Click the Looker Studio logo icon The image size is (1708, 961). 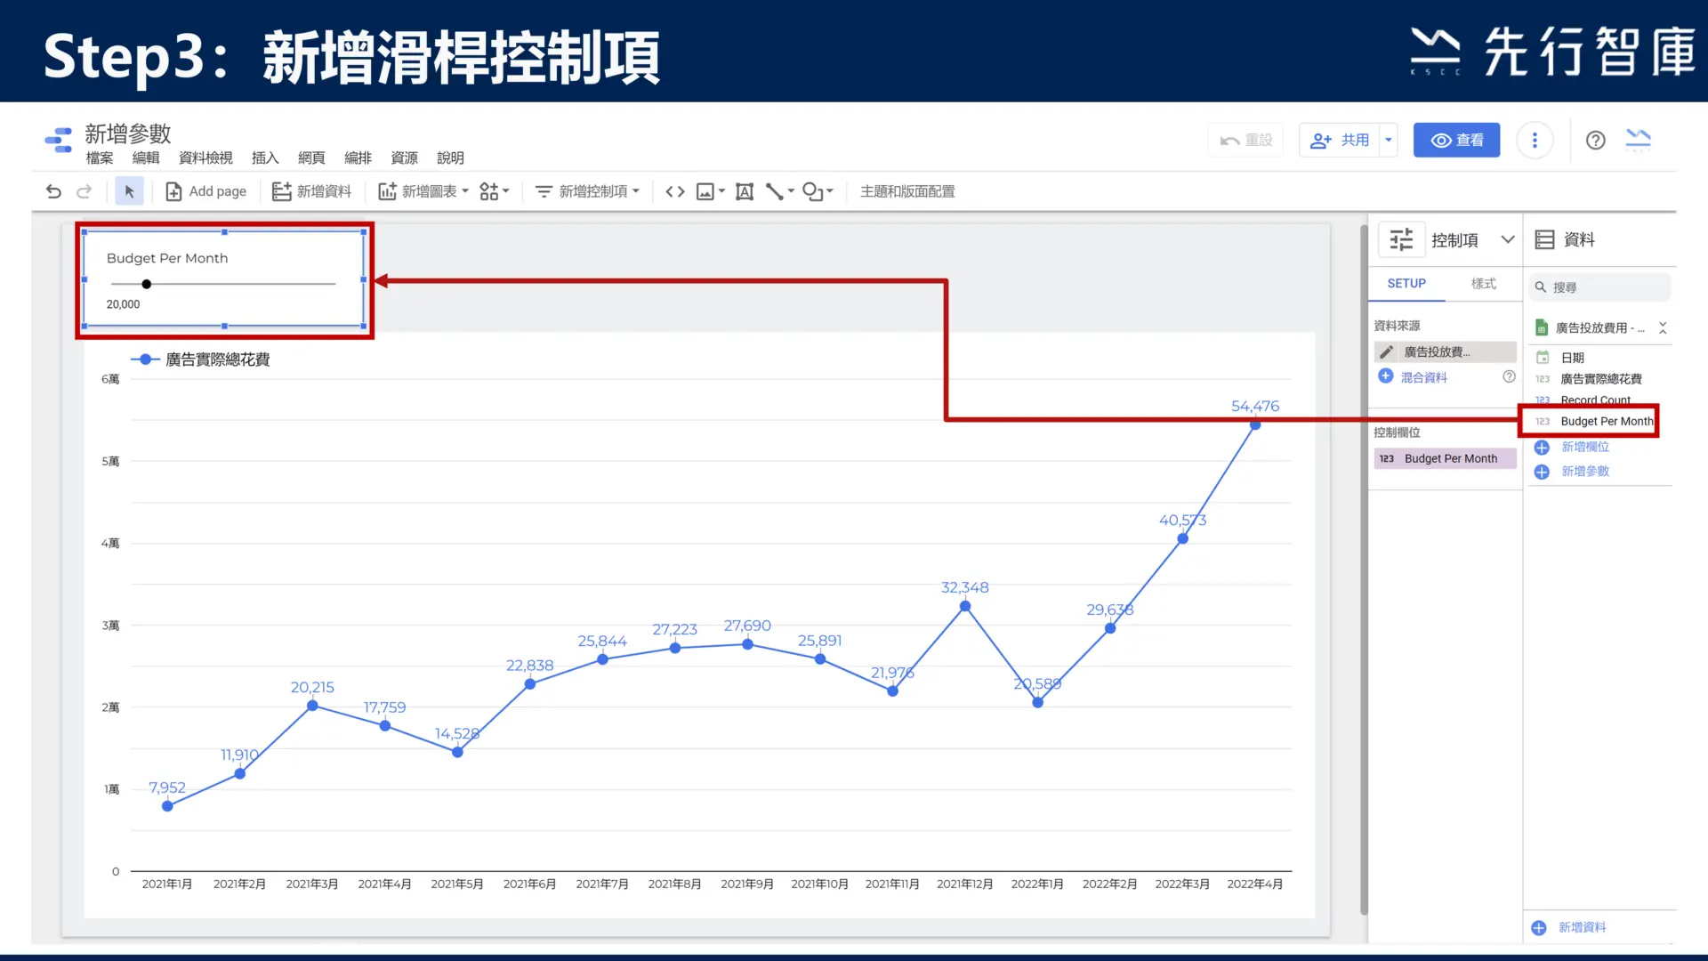pos(59,140)
